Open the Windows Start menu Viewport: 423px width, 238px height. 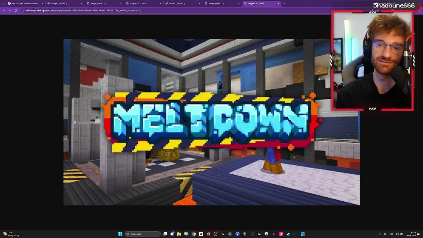click(120, 234)
